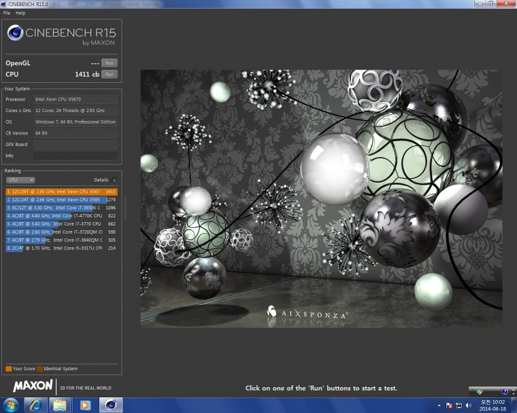Click the orange Your Score legend swatch

pos(9,369)
